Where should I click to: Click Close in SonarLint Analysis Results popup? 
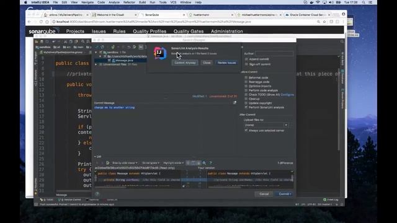207,63
